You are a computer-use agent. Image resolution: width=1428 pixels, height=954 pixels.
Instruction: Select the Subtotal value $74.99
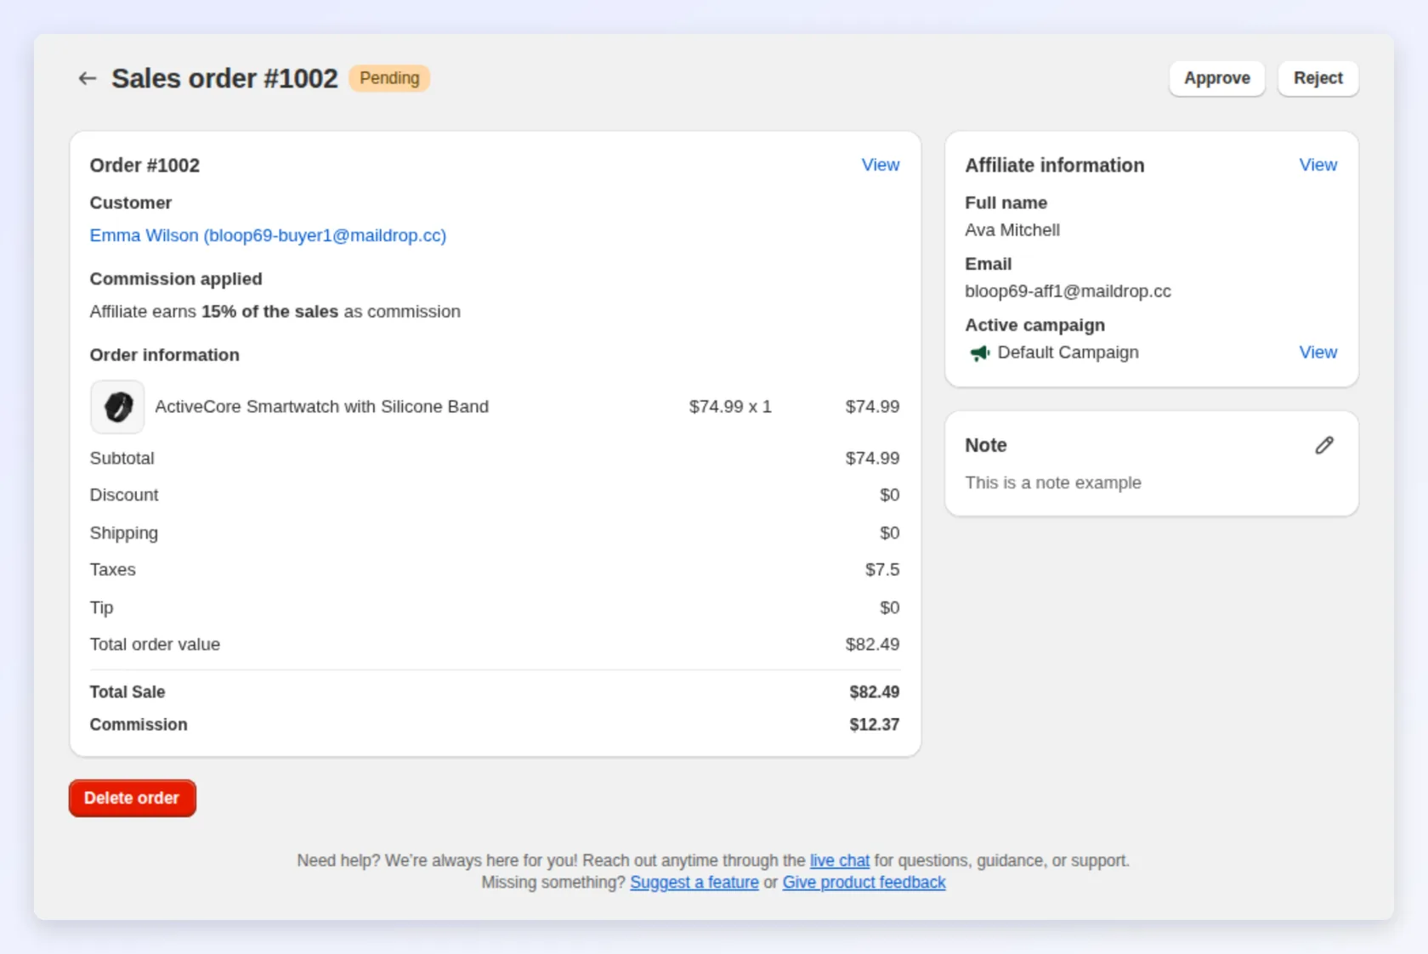click(x=872, y=459)
